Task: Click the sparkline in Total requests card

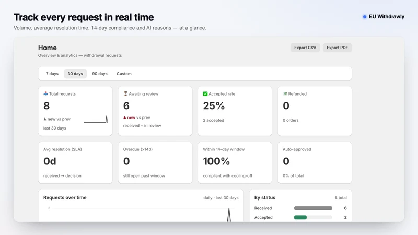Action: click(96, 119)
